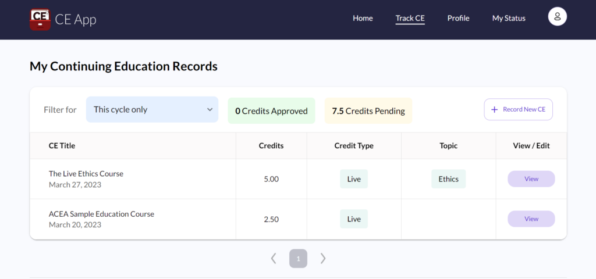Click ACEA Sample Education Course title
This screenshot has height=279, width=596.
point(101,214)
